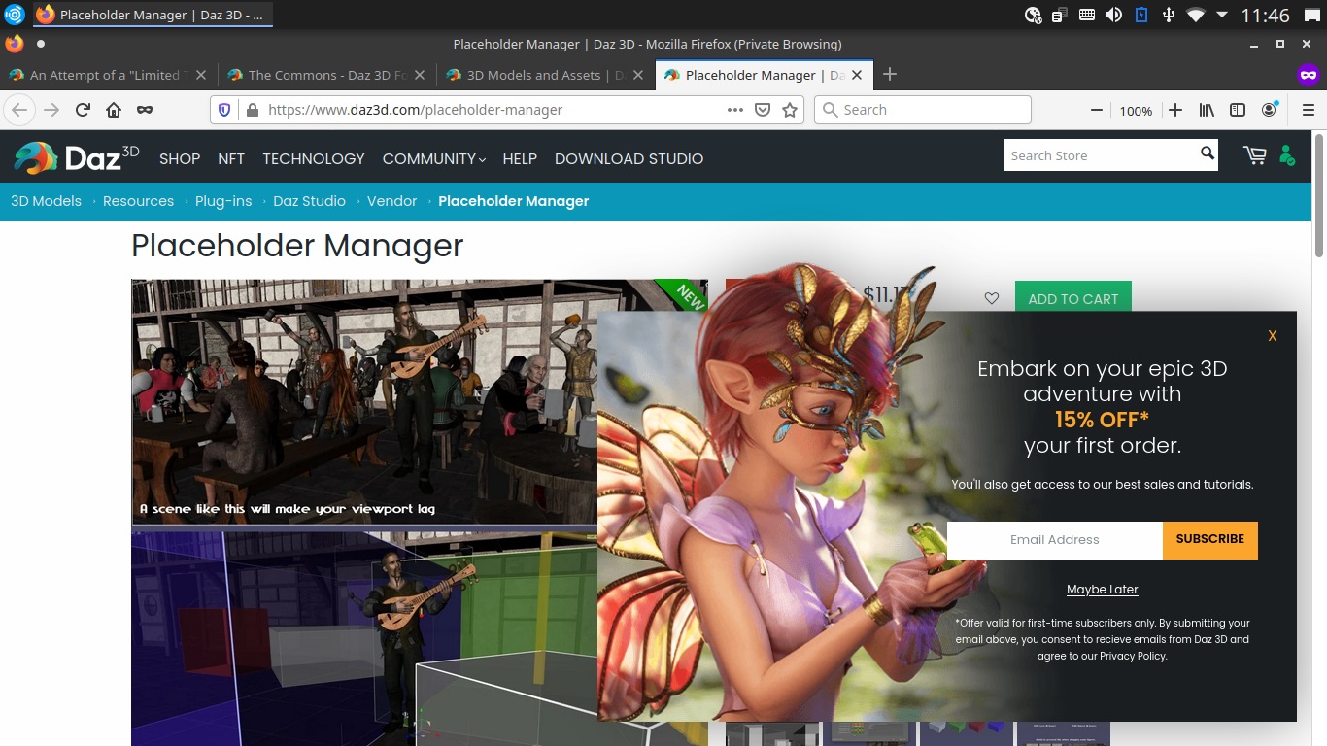Open the Wi-Fi network tray icon

coord(1195,15)
